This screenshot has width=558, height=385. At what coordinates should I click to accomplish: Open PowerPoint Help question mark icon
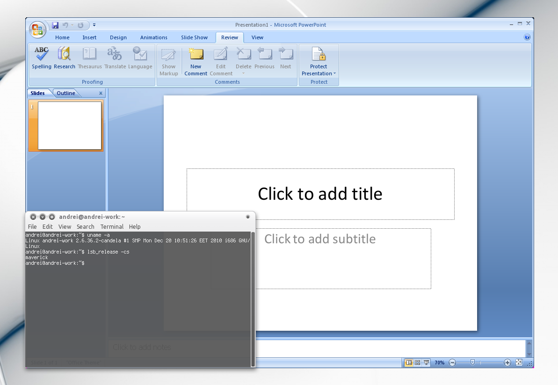point(527,37)
